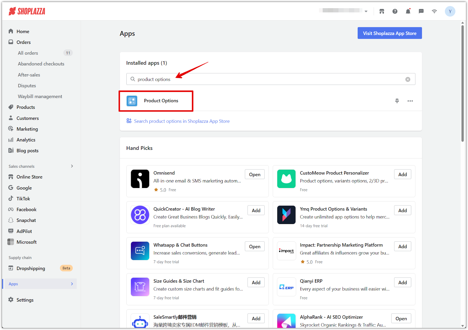Open more actions for Product Options
The image size is (468, 330).
(410, 101)
